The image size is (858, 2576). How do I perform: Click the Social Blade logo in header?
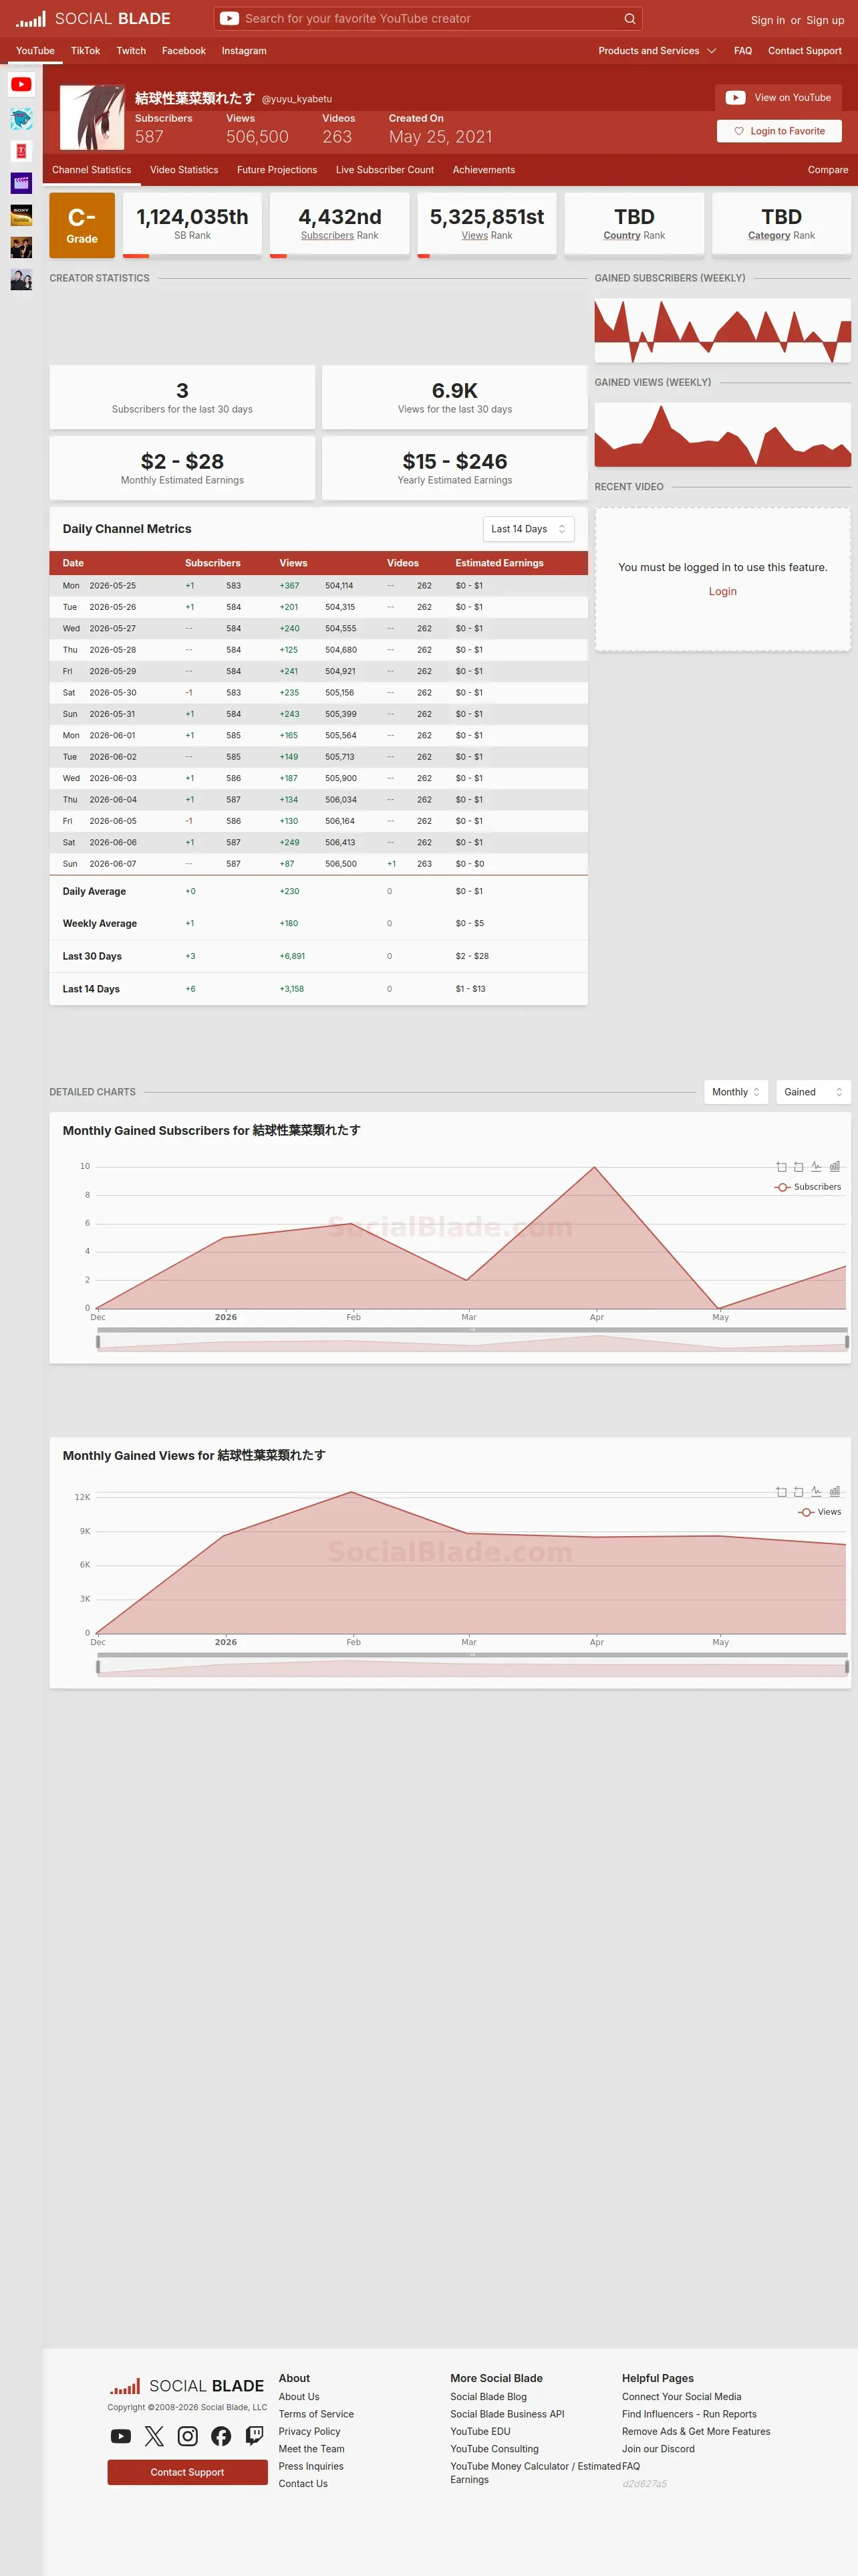click(93, 19)
